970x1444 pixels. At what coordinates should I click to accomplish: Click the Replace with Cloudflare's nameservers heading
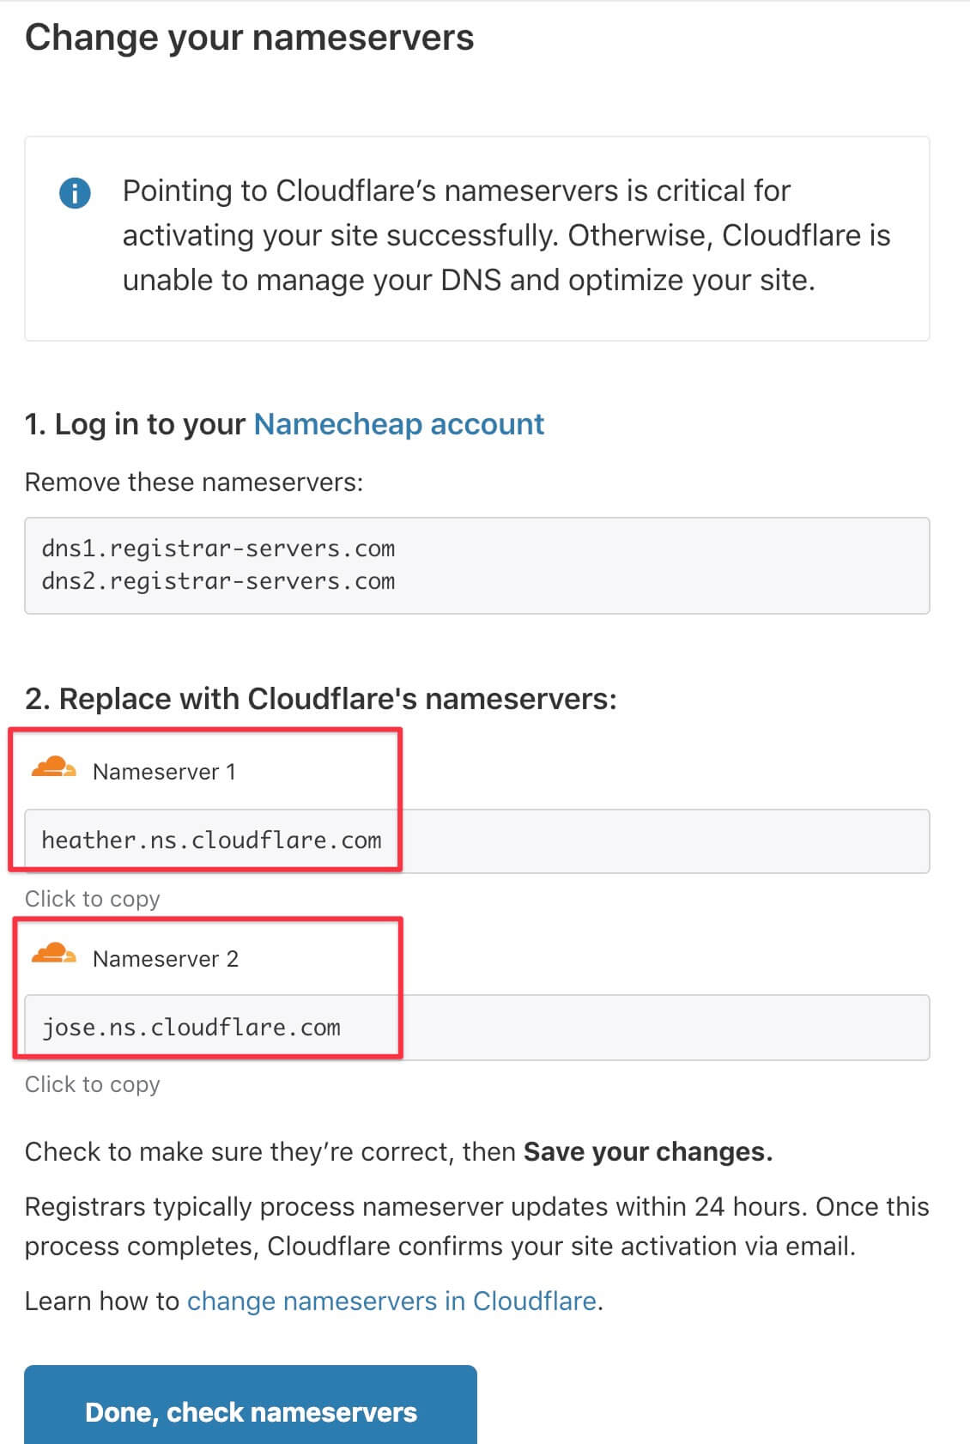point(321,699)
